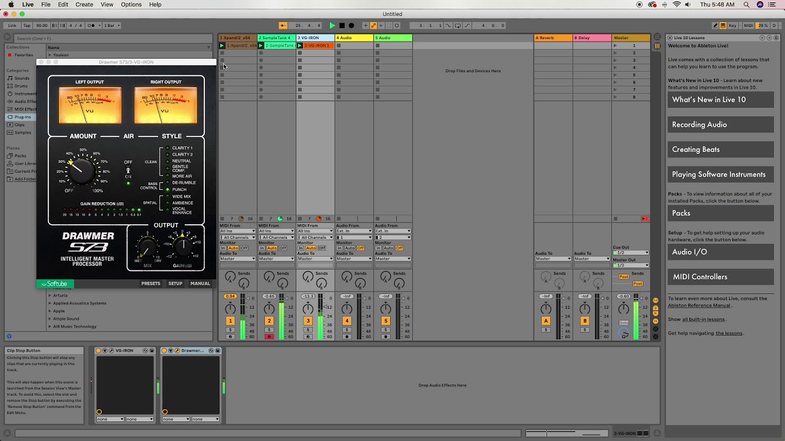The image size is (785, 441).
Task: Open Drawmer PRESETS menu
Action: (150, 284)
